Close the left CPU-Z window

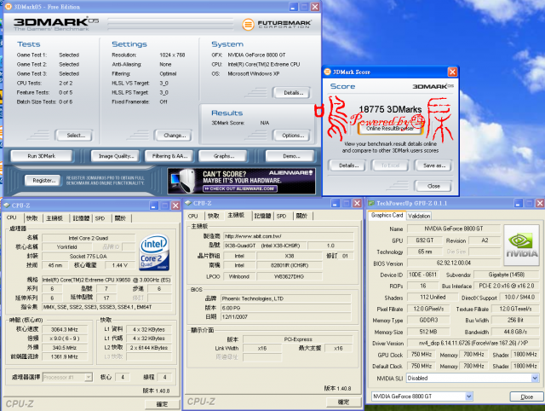[x=175, y=205]
